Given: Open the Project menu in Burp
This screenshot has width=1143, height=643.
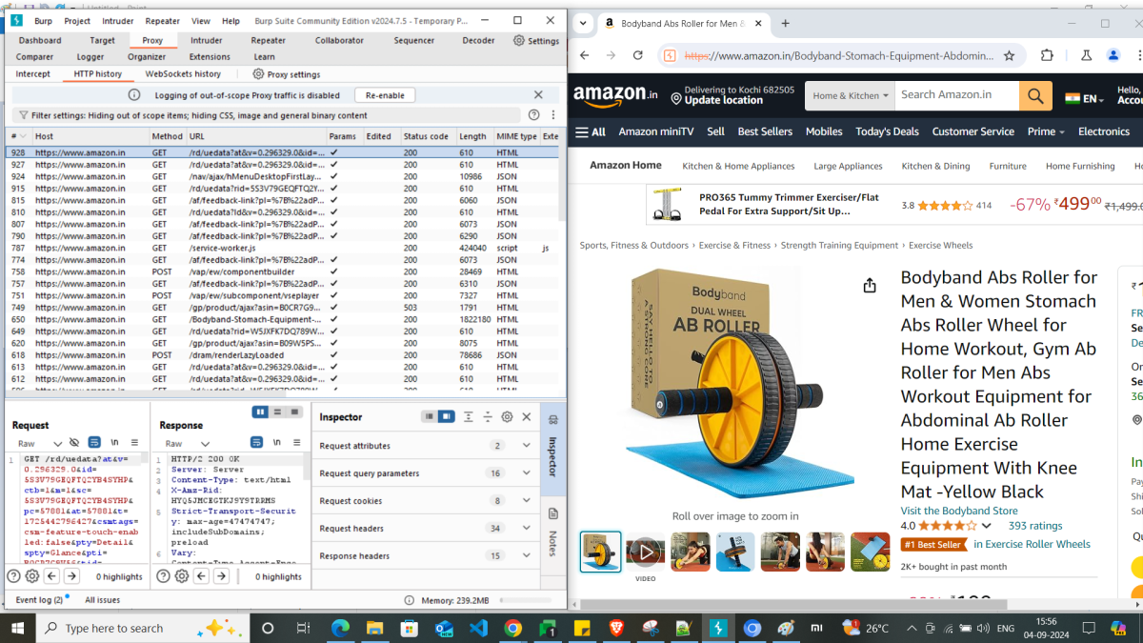Looking at the screenshot, I should 77,21.
